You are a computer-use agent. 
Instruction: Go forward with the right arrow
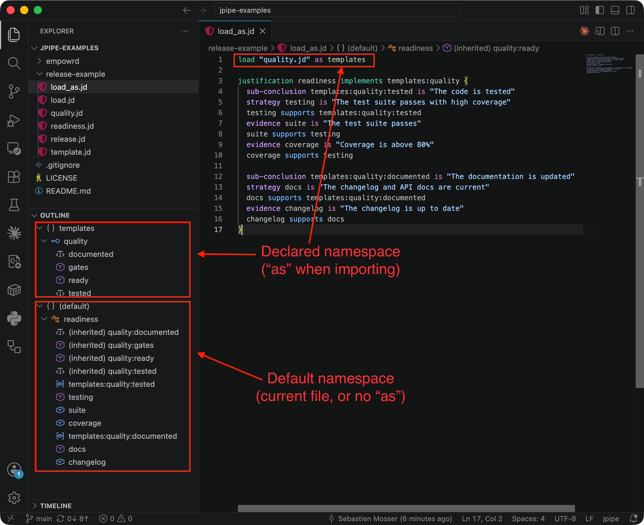[x=202, y=10]
